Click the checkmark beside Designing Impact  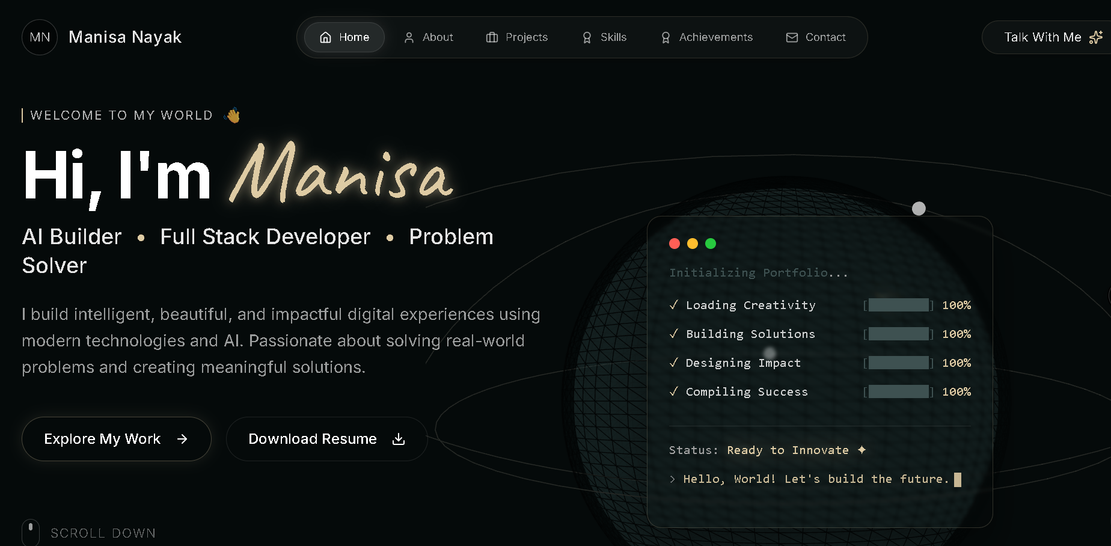point(674,363)
